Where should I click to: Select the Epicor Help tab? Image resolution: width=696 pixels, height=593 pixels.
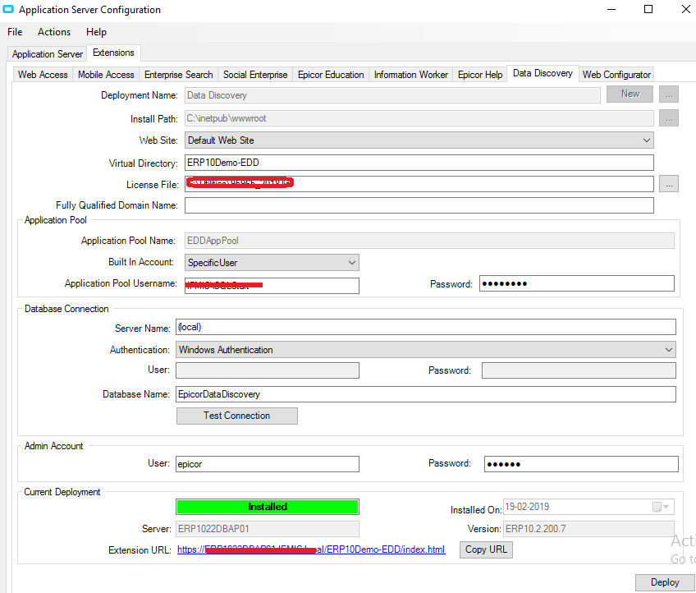pyautogui.click(x=480, y=75)
